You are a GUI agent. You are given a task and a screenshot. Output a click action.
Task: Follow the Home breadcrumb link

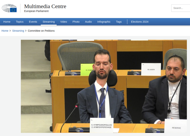pos(5,31)
